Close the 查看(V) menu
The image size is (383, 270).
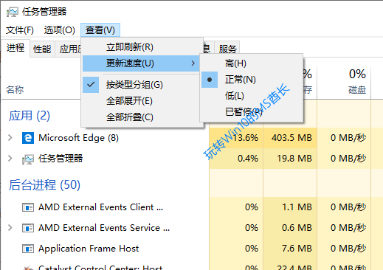point(100,30)
